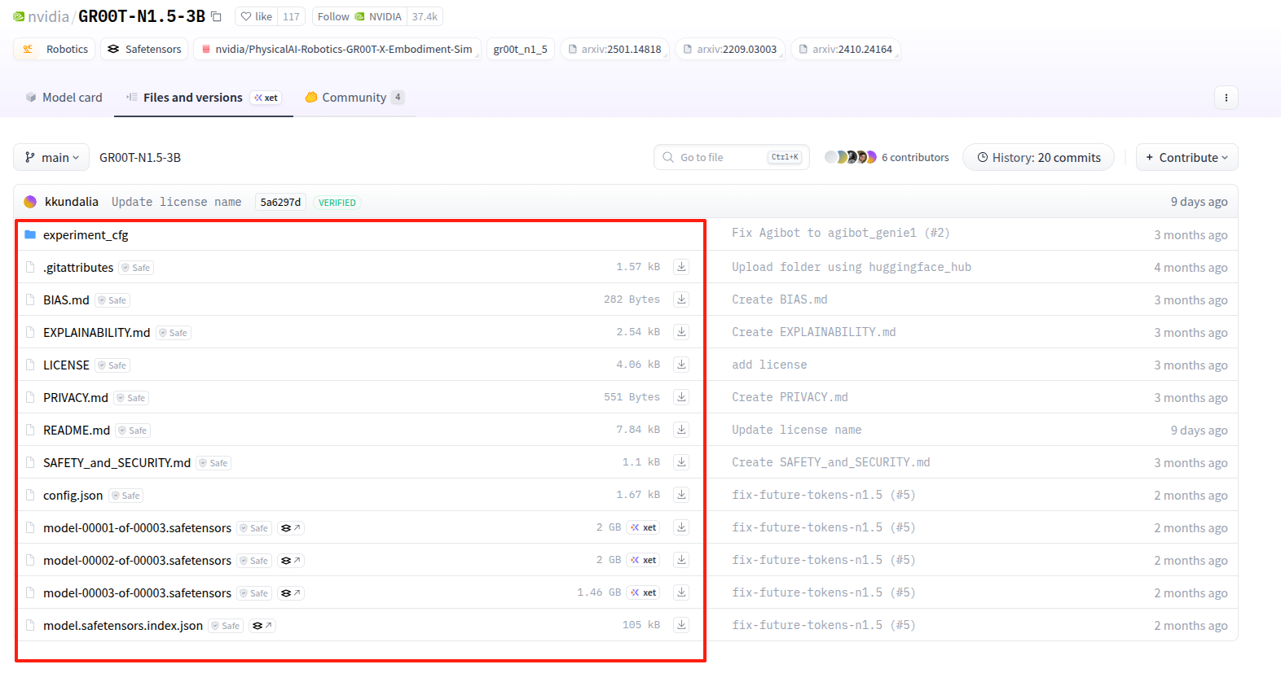
Task: Open the 6 contributors link
Action: tap(915, 157)
